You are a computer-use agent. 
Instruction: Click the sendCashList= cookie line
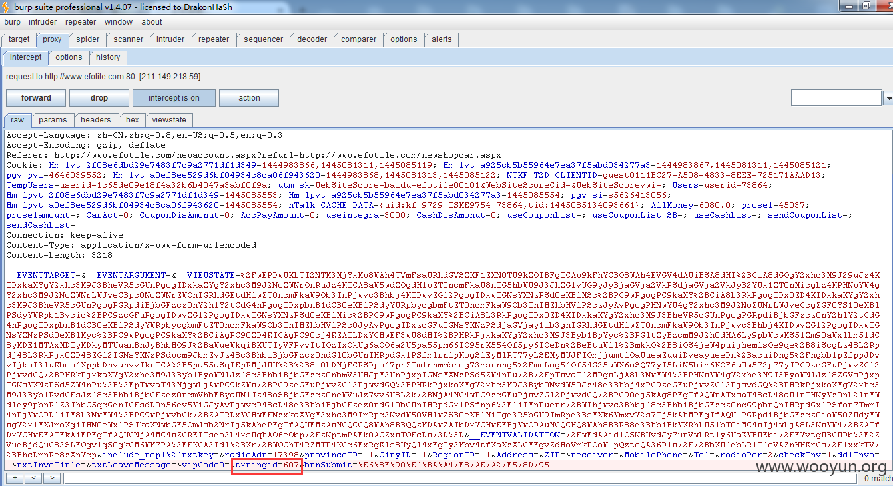[x=40, y=225]
